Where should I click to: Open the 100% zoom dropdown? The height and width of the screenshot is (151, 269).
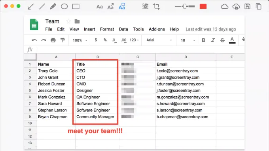80,40
